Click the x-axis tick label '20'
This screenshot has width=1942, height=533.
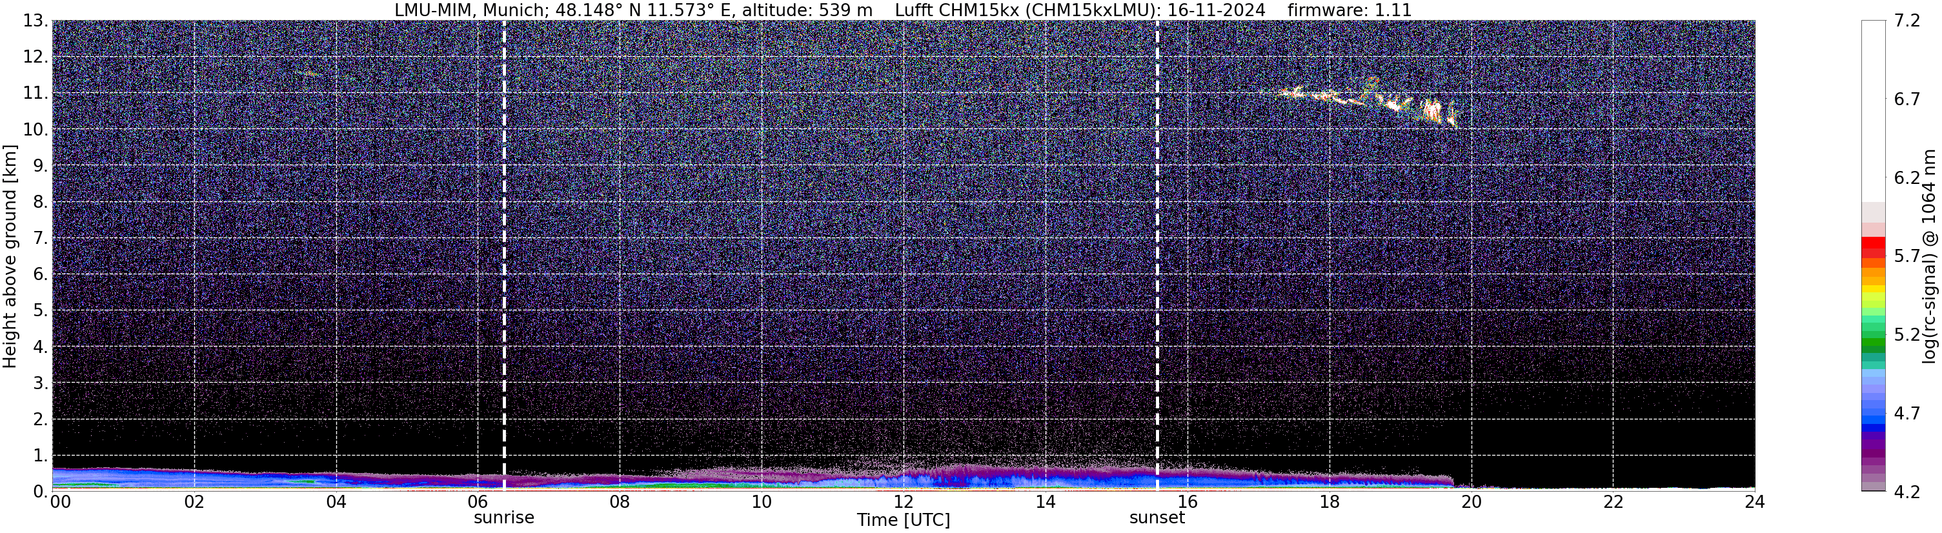pyautogui.click(x=1472, y=502)
